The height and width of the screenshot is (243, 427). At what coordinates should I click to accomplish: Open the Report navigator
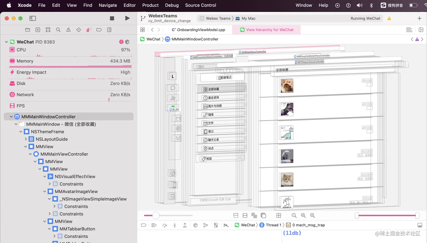point(109,30)
